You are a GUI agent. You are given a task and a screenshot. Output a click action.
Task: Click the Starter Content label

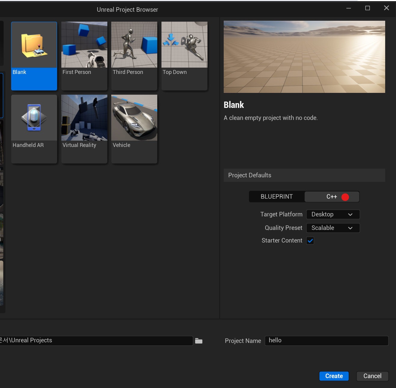[x=282, y=240]
